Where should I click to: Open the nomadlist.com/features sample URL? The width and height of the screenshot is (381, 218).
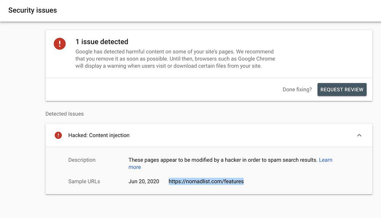206,181
